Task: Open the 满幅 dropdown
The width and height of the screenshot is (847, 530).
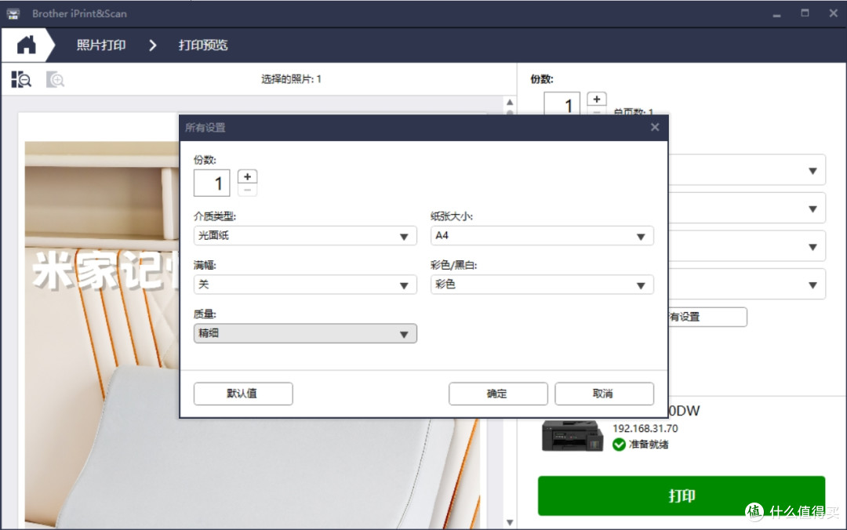Action: coord(305,285)
